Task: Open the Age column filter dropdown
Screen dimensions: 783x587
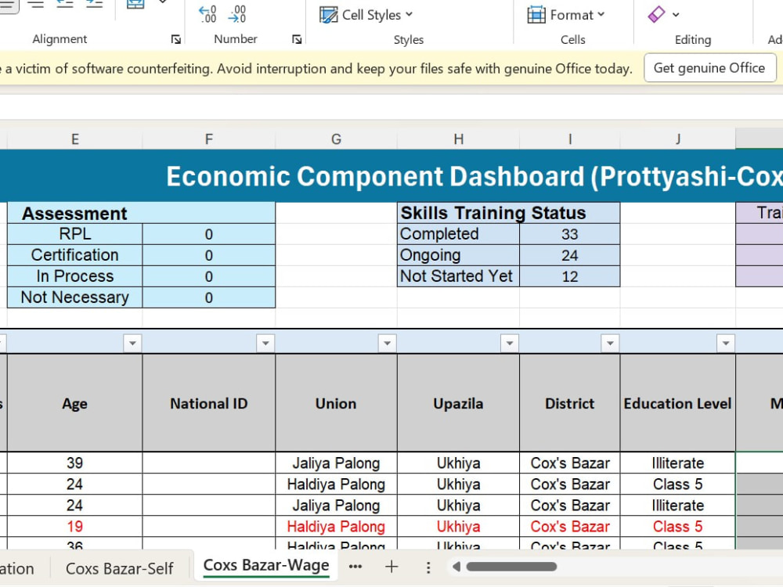Action: (x=132, y=343)
